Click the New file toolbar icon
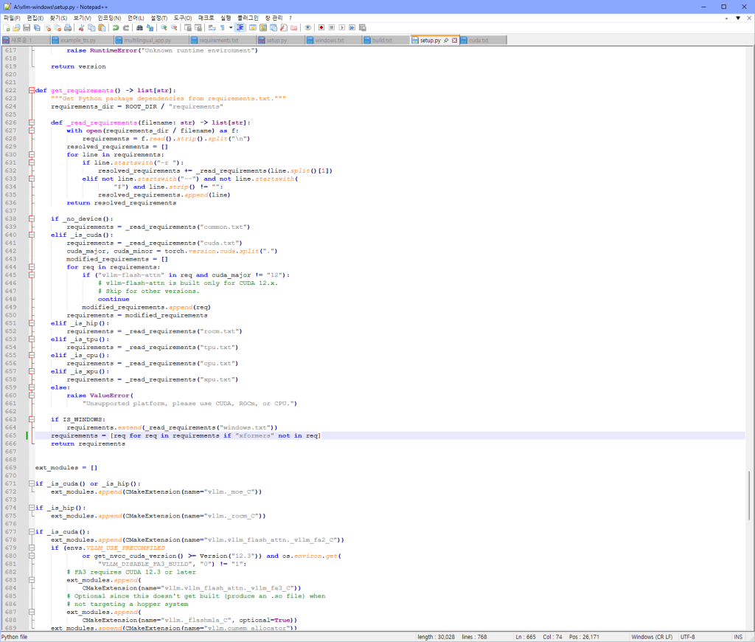The image size is (755, 642). coord(7,27)
